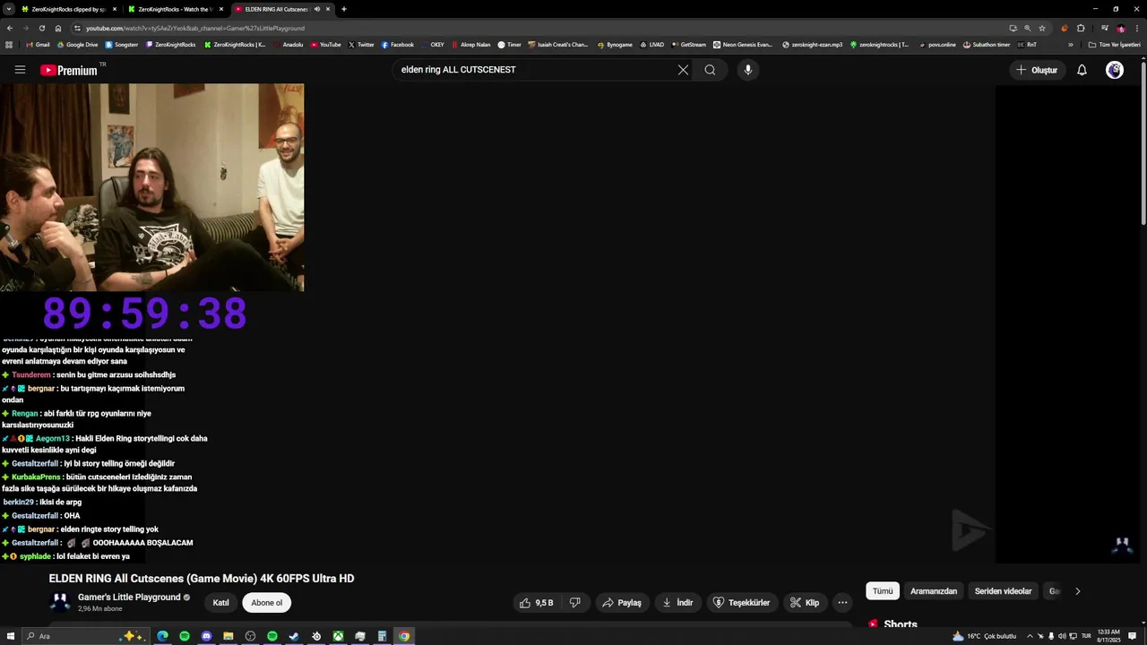Open the taskbar clock and date
The height and width of the screenshot is (645, 1147).
1108,636
